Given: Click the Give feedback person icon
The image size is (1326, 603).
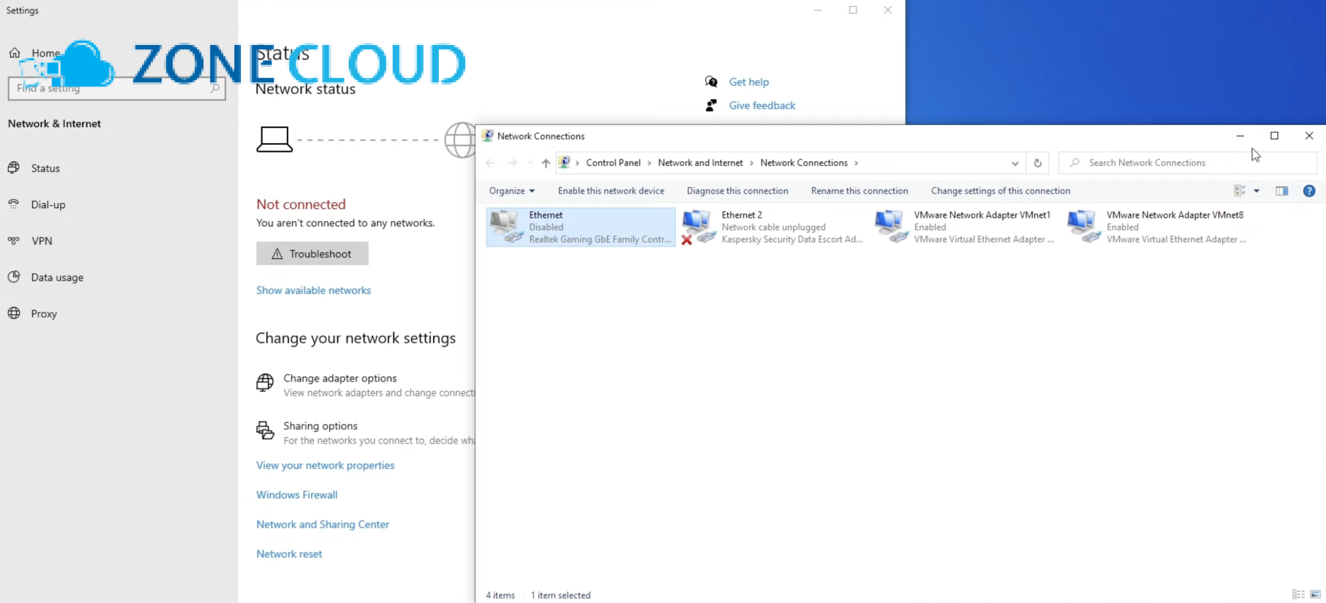Looking at the screenshot, I should (711, 106).
